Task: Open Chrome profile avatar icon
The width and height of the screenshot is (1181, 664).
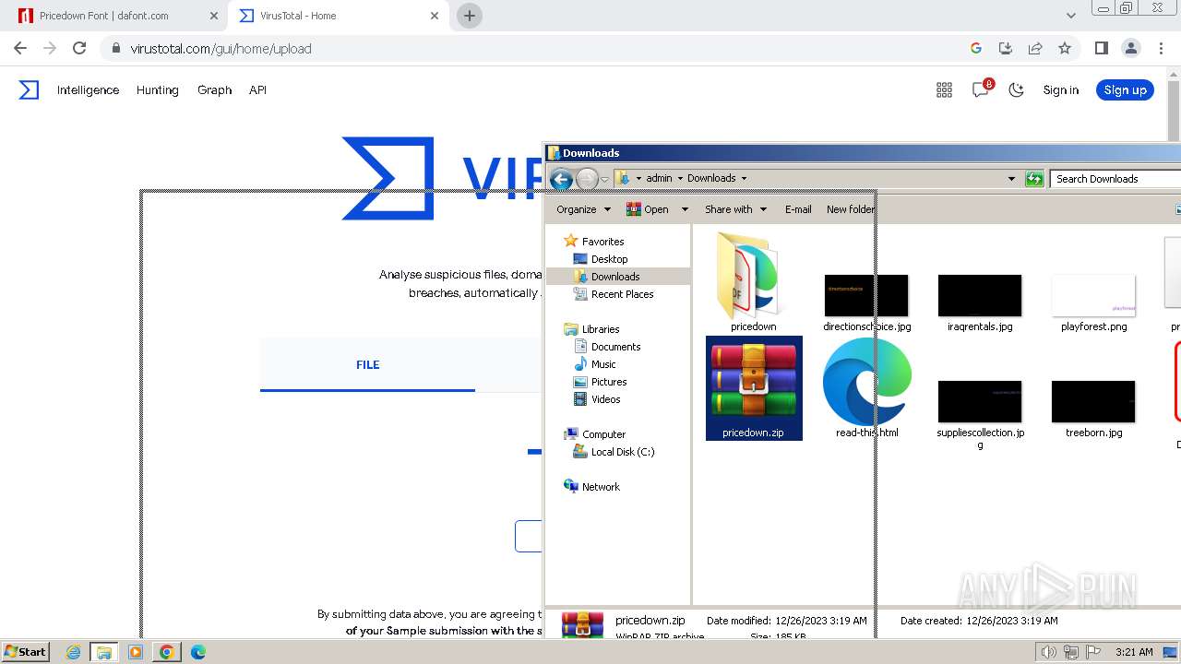Action: (x=1130, y=48)
